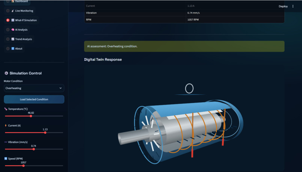Click the 1057 speed slider value
The image size is (302, 172).
tap(24, 163)
